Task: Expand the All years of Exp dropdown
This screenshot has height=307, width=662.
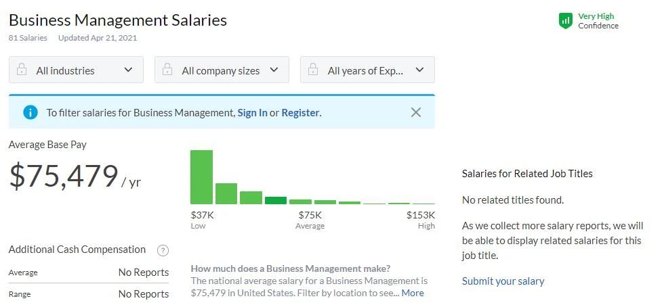Action: [x=367, y=70]
